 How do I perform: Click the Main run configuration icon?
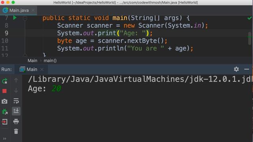tap(22, 69)
